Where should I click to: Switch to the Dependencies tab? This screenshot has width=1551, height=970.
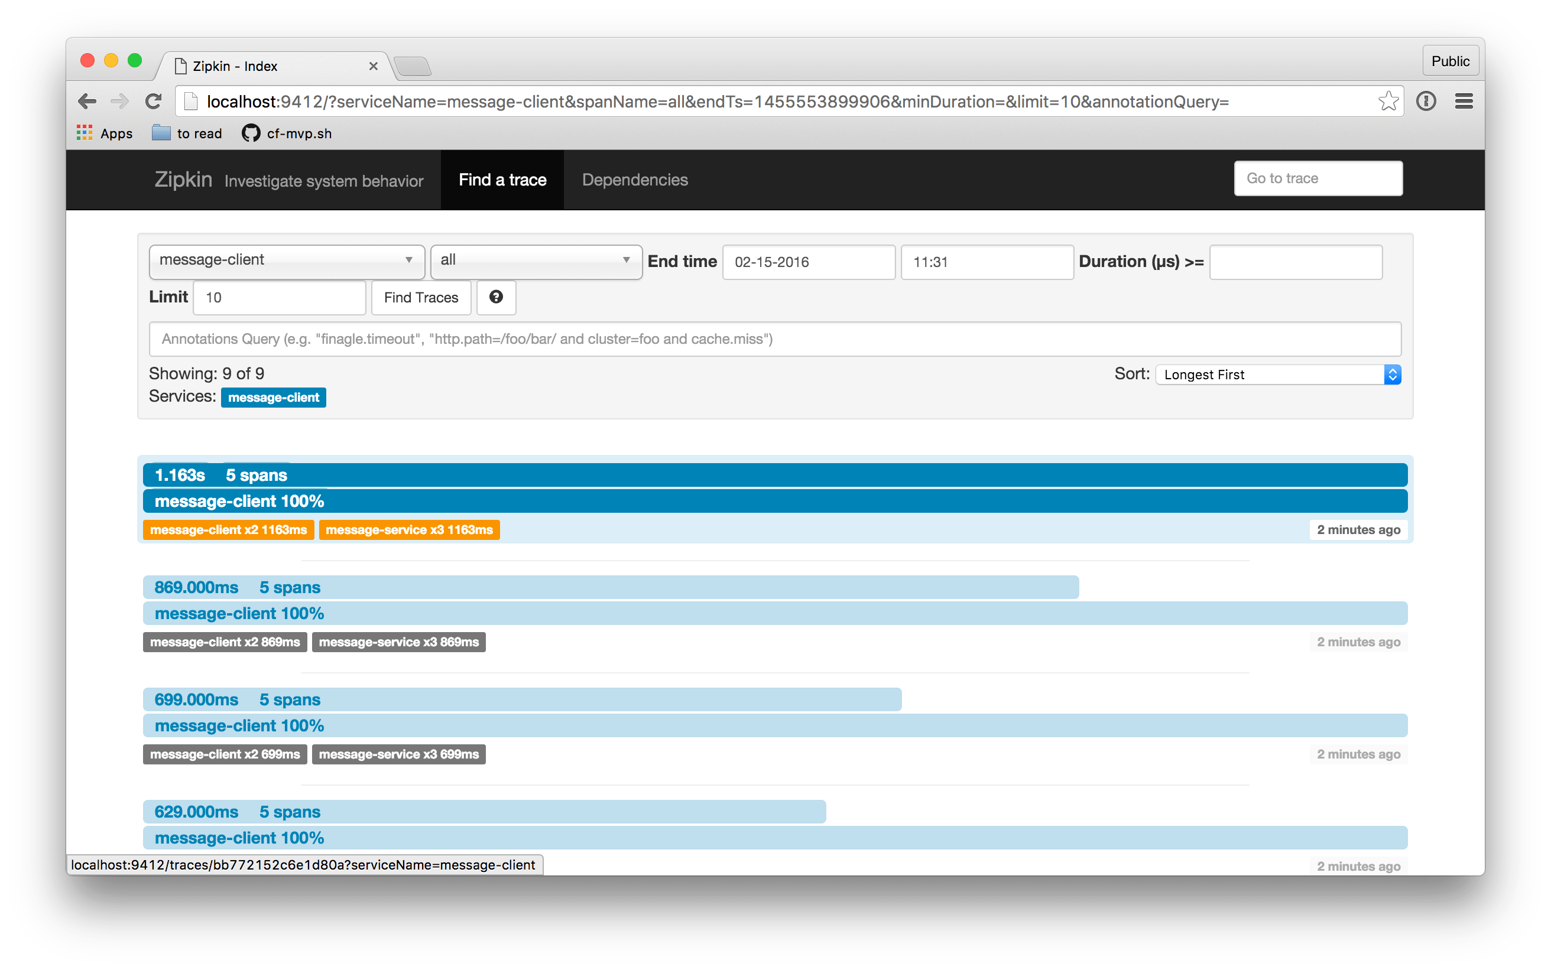[x=634, y=180]
